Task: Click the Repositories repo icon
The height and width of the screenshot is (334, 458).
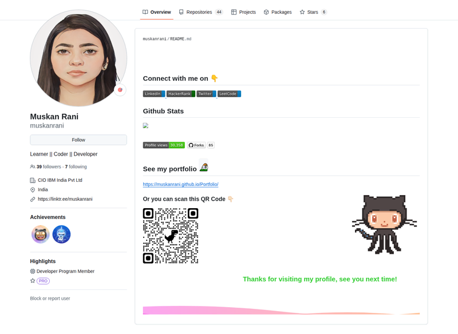Action: tap(181, 12)
